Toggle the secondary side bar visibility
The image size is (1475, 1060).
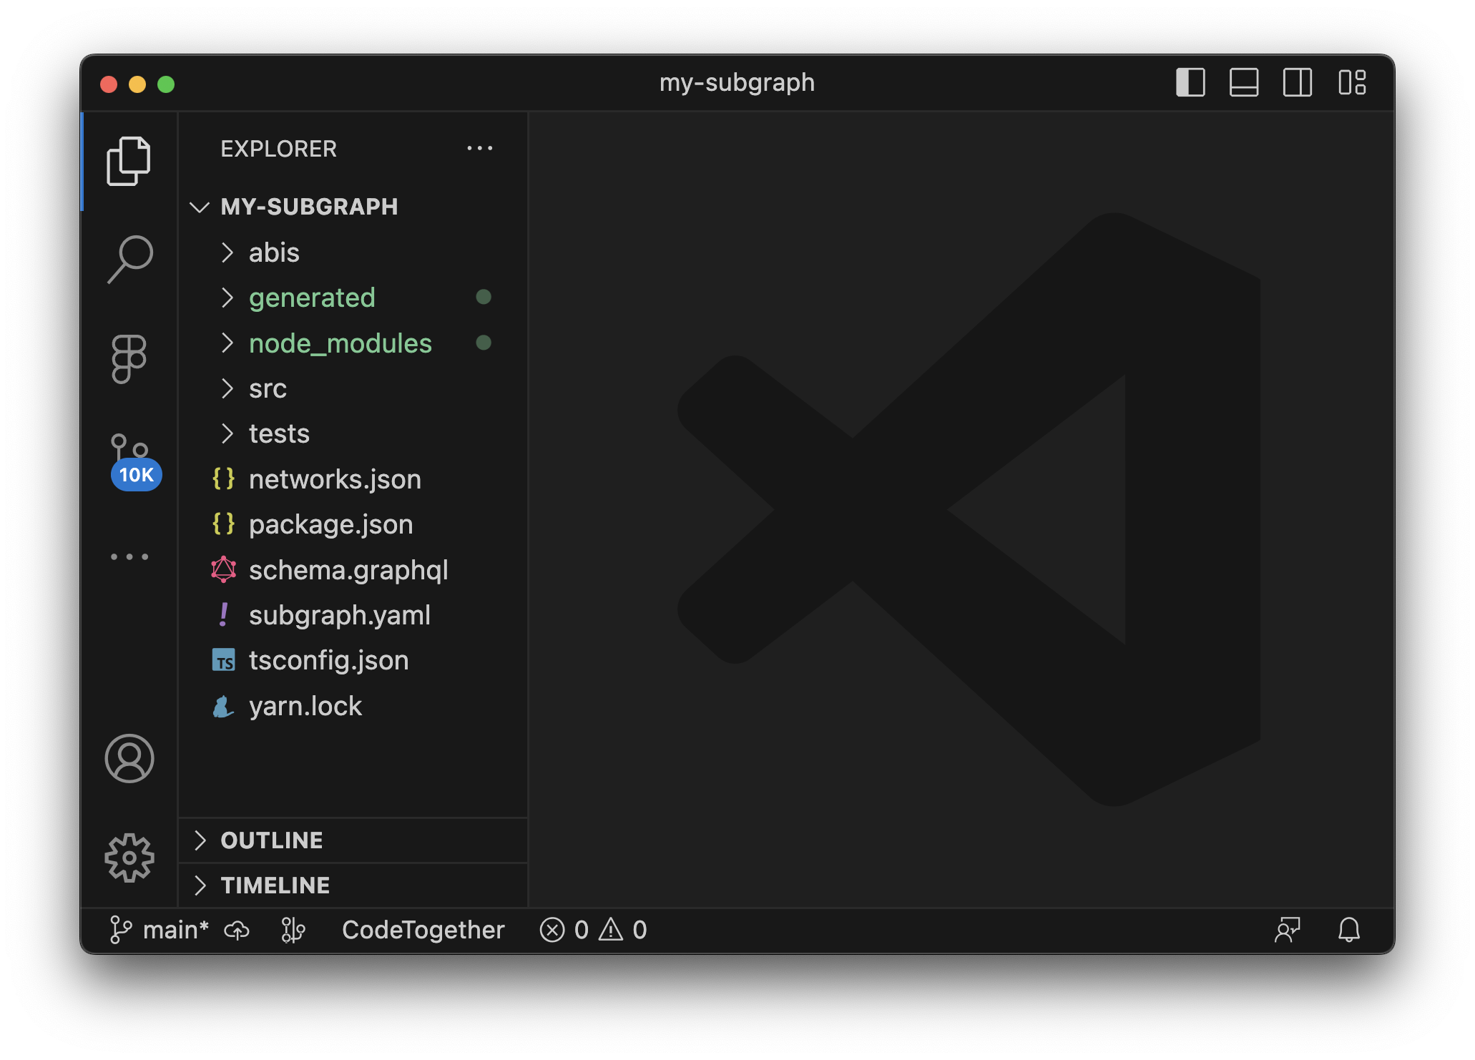pyautogui.click(x=1297, y=82)
